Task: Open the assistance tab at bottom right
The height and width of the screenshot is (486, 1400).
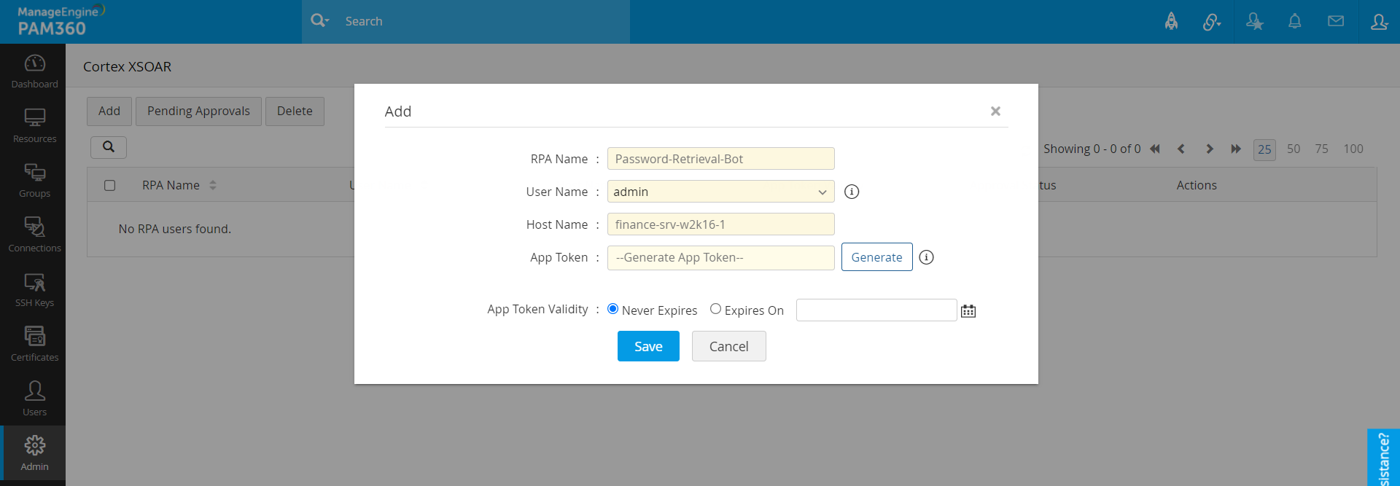Action: tap(1383, 458)
